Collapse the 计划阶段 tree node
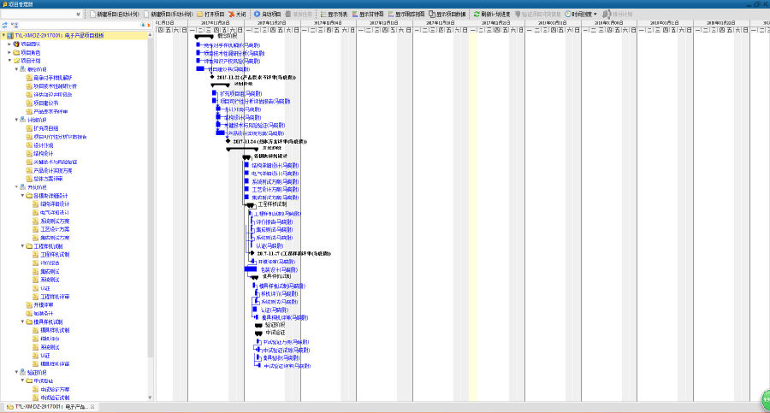 point(16,120)
